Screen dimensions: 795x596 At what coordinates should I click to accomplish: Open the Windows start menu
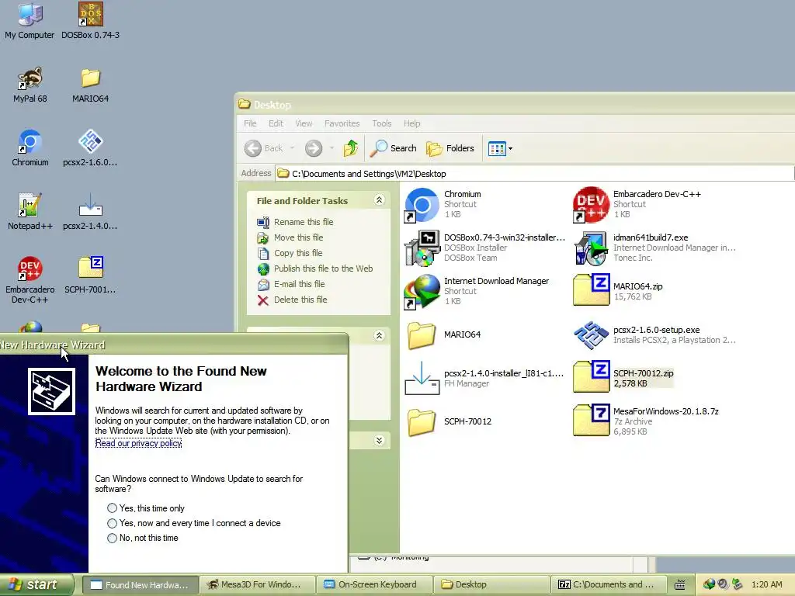click(x=36, y=584)
